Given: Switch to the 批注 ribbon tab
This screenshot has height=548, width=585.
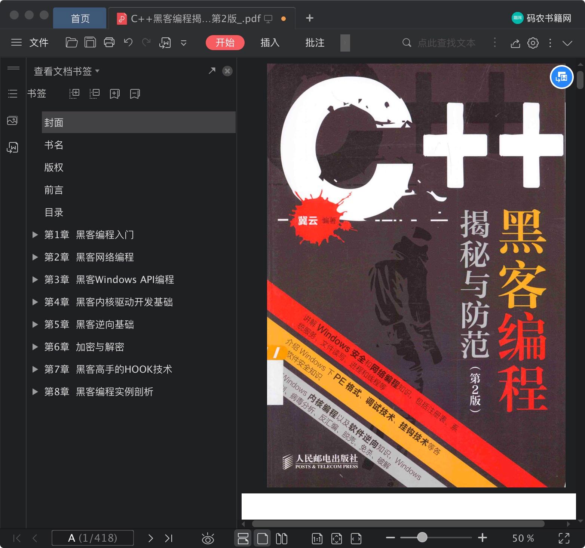Looking at the screenshot, I should coord(315,43).
